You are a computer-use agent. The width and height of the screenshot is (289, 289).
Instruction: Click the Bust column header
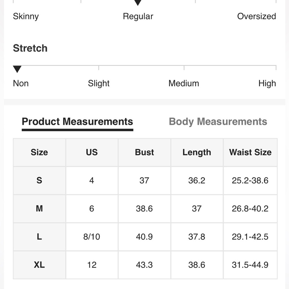144,152
